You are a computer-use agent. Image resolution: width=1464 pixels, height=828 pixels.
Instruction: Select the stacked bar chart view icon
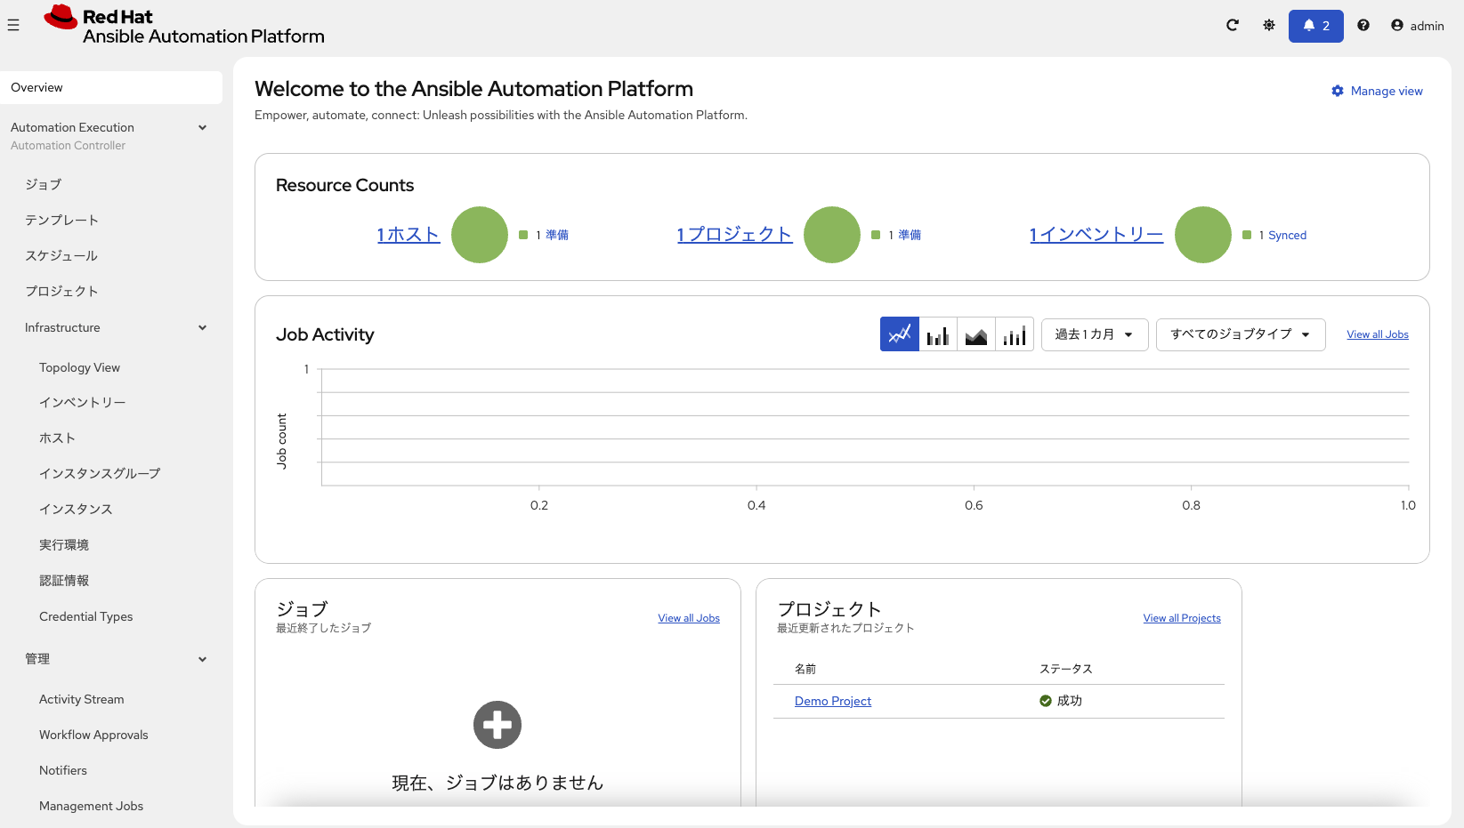click(x=1015, y=334)
